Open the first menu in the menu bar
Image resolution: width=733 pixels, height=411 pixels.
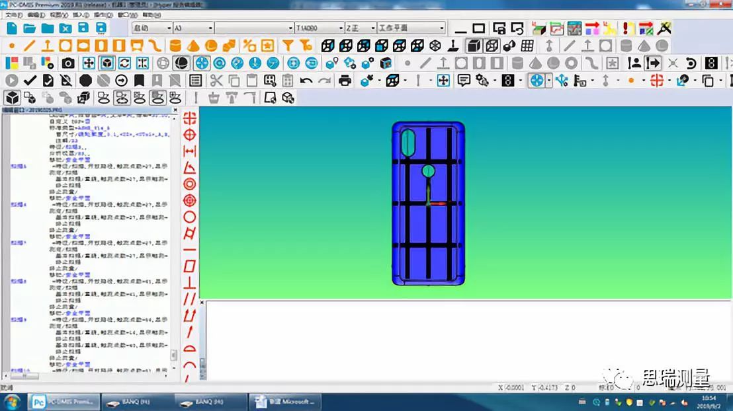[x=13, y=15]
